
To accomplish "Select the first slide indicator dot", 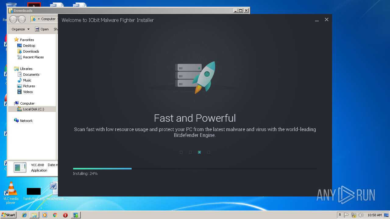I will (181, 152).
